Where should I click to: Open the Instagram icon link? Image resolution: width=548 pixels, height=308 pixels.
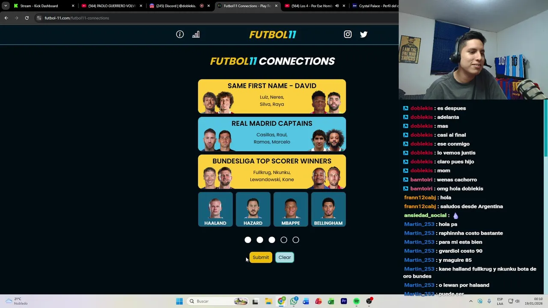348,34
